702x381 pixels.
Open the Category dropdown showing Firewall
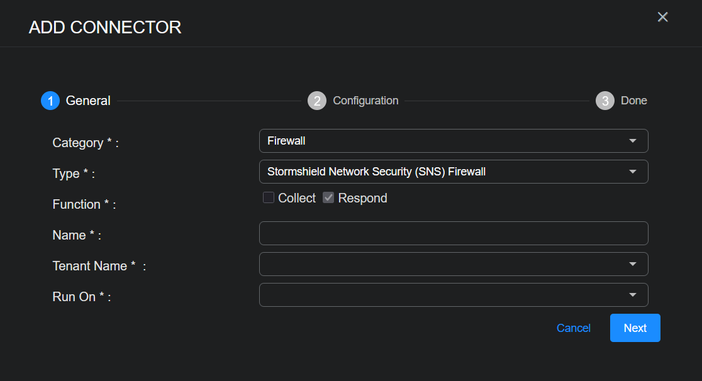[440, 141]
